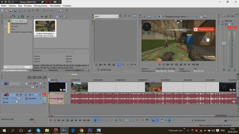Open the 'Справка' menu
The image size is (239, 134).
67,6
